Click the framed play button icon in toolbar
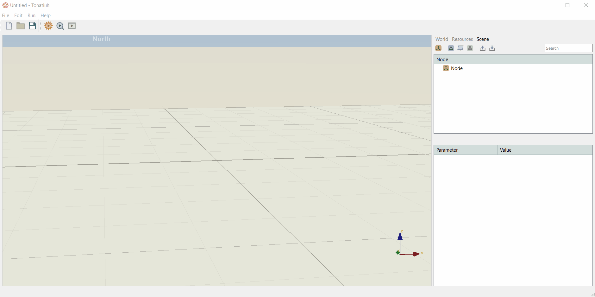 [72, 26]
